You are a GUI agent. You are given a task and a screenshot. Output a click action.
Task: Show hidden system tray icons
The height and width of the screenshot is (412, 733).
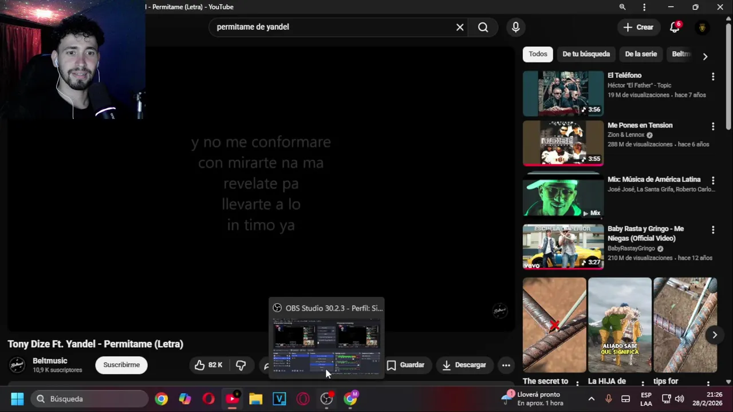[x=592, y=399]
